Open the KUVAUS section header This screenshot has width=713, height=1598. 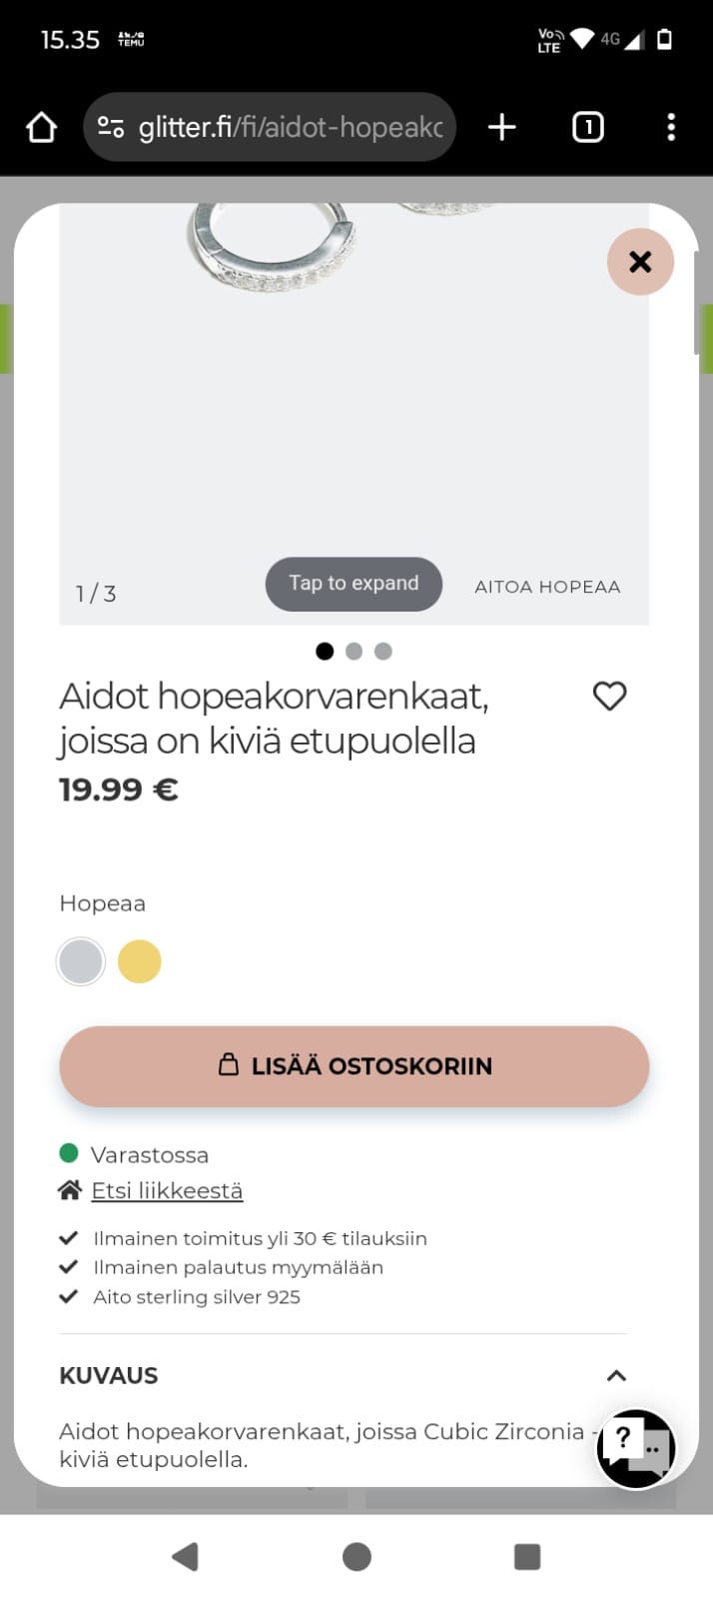(x=109, y=1375)
